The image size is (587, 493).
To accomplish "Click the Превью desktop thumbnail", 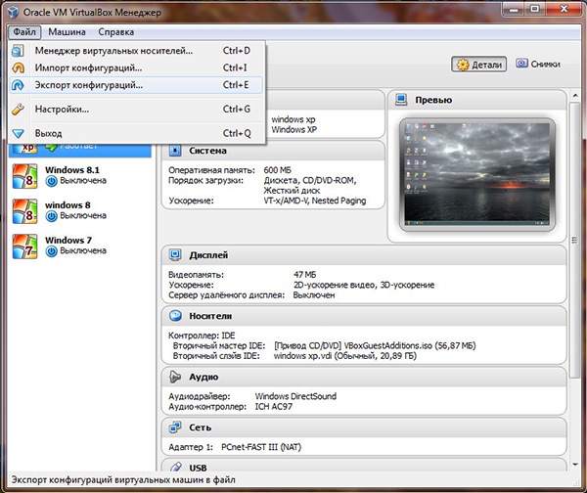I will [478, 175].
